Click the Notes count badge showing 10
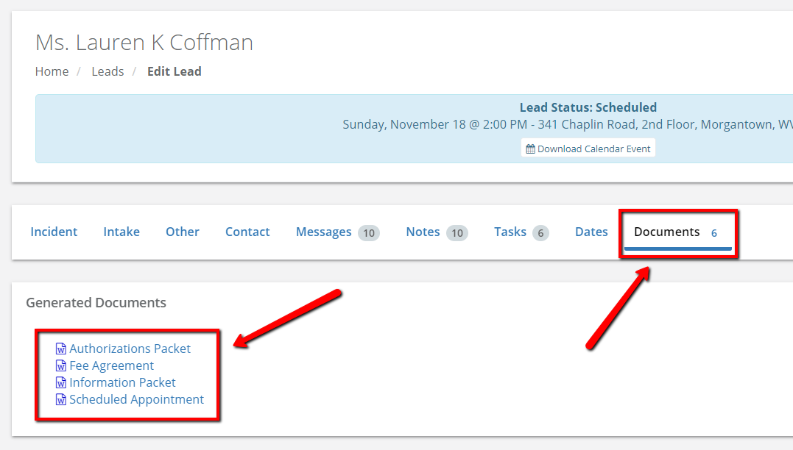793x450 pixels. pyautogui.click(x=457, y=233)
